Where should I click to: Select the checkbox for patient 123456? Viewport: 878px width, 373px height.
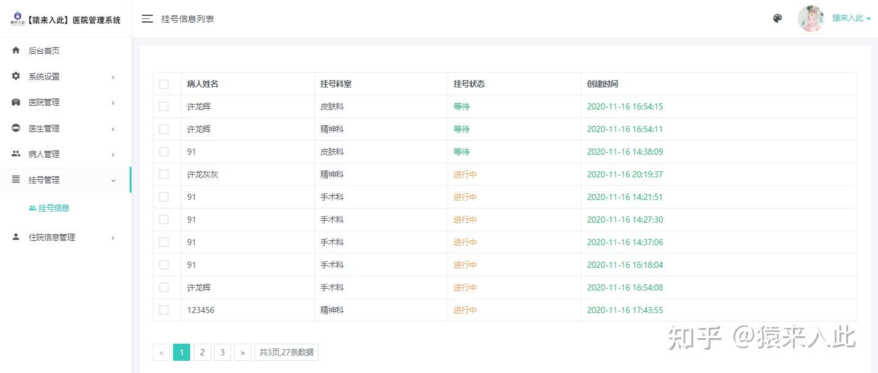click(x=164, y=310)
